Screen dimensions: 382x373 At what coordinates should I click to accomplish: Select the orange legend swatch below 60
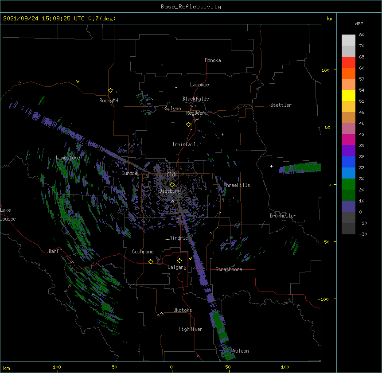(x=348, y=74)
